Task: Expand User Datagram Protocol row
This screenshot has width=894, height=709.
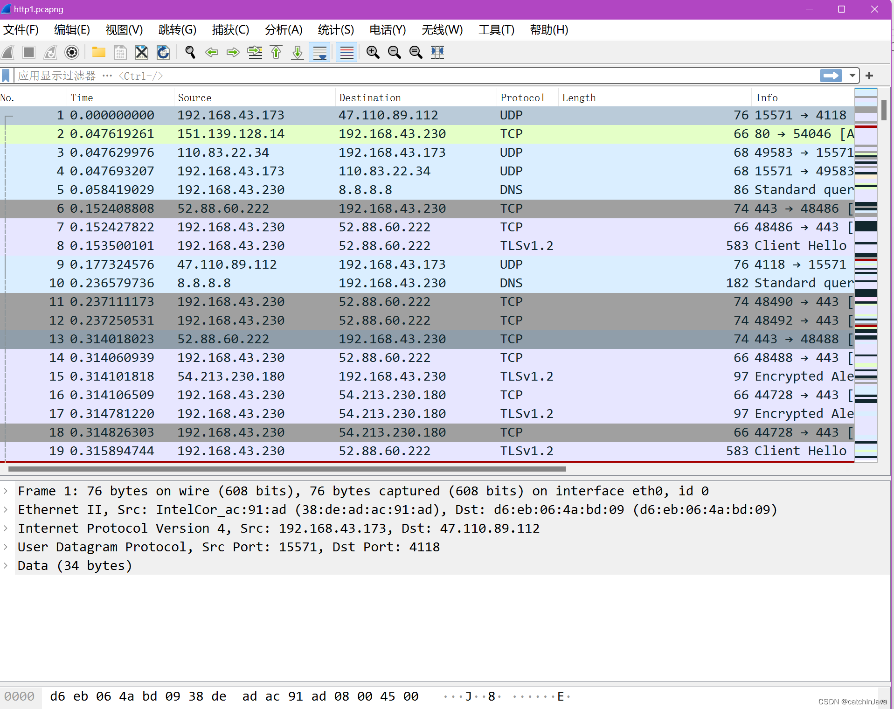Action: pyautogui.click(x=6, y=547)
